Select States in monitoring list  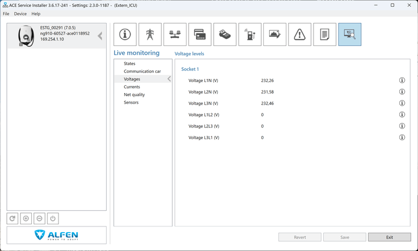point(129,63)
